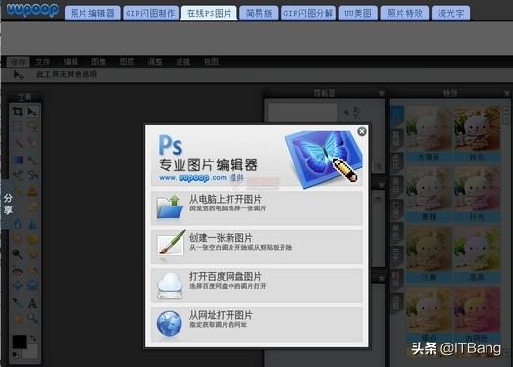Select the Red-eye reduction tool
The height and width of the screenshot is (367, 513).
coord(18,271)
